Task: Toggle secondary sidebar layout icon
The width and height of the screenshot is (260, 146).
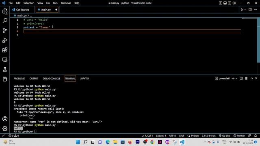Action: click(x=230, y=3)
